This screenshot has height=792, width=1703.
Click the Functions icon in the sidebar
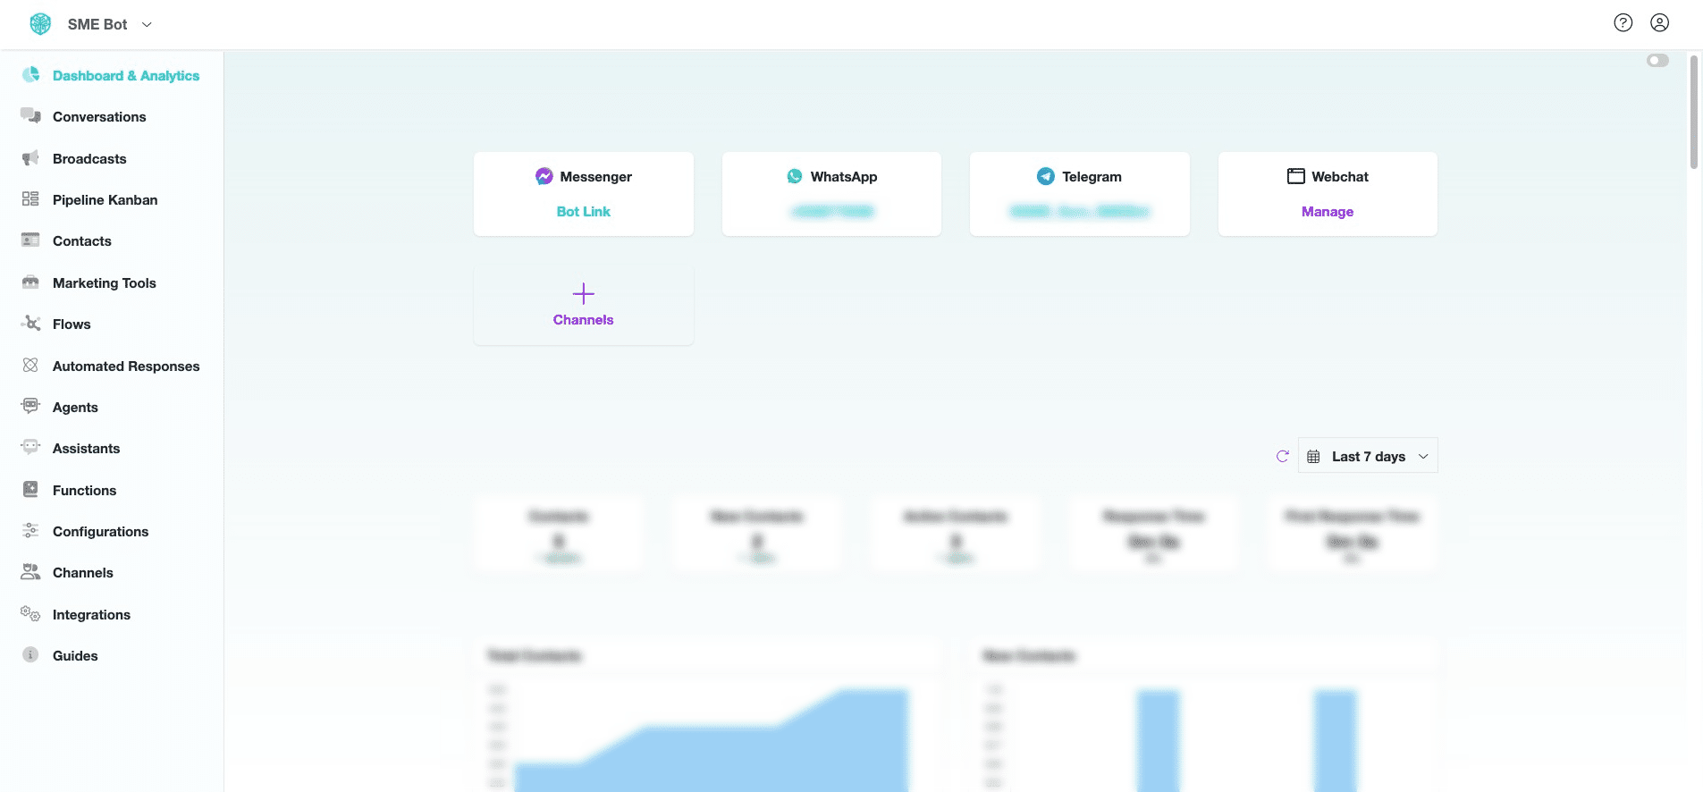point(31,490)
